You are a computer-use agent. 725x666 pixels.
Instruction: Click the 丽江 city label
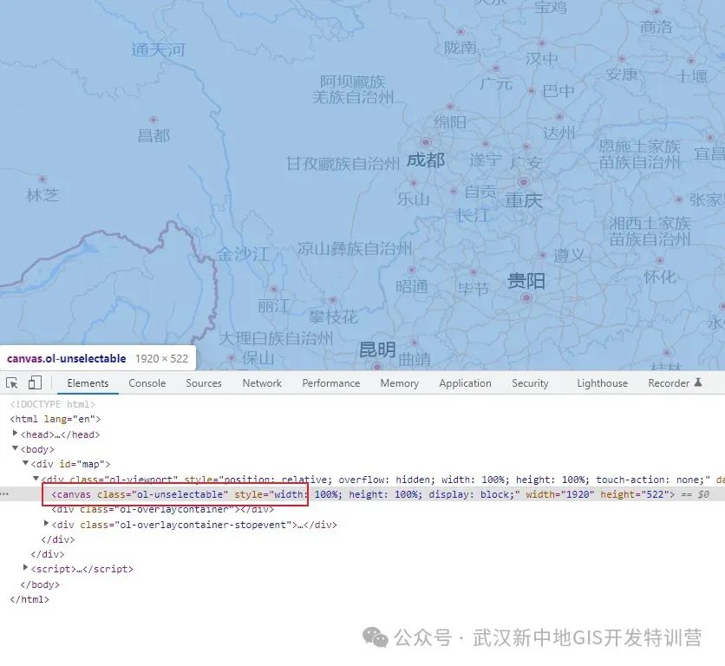pyautogui.click(x=274, y=306)
